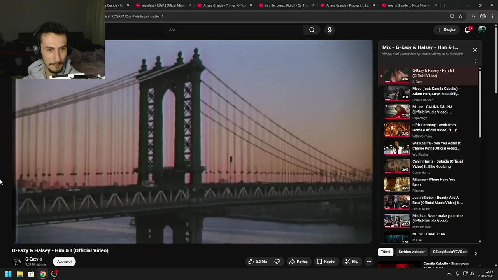Start voice search with the microphone icon
This screenshot has height=280, width=498.
coord(330,30)
